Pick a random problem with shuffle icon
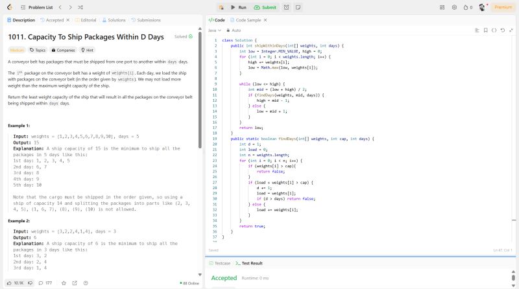The height and width of the screenshot is (289, 519). (x=80, y=7)
